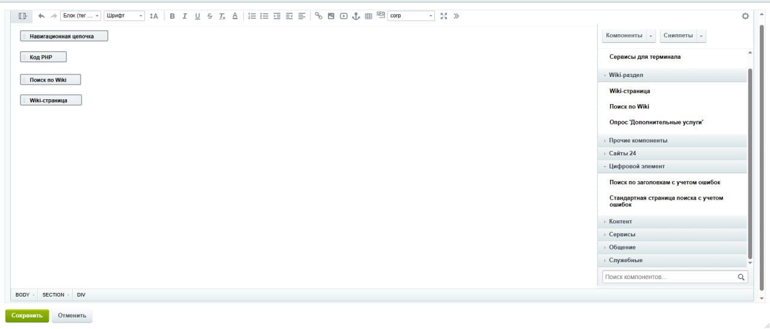Open the Шрифт font dropdown
The image size is (770, 329).
point(124,16)
